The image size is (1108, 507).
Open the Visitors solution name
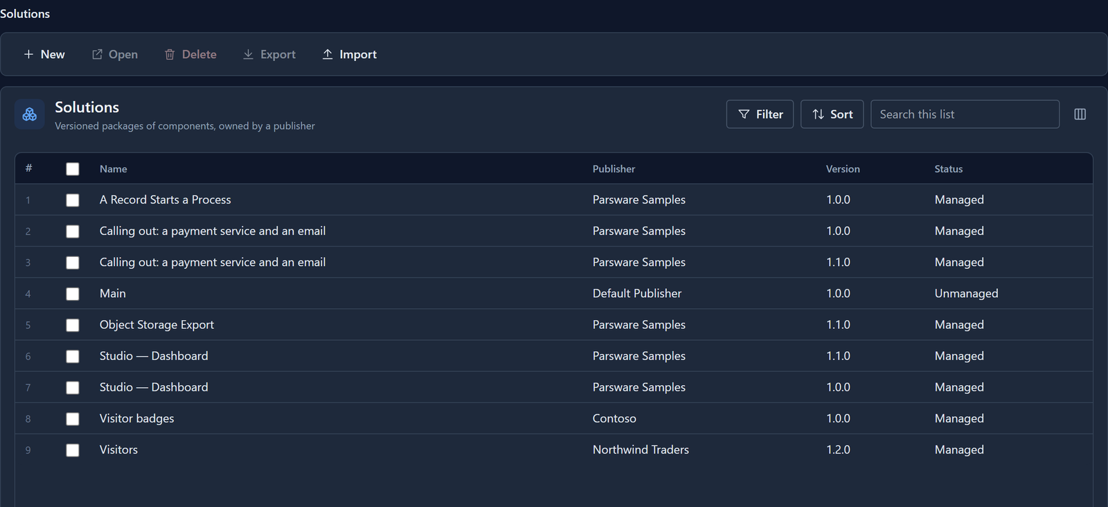coord(118,450)
